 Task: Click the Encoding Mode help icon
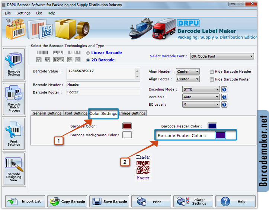click(224, 89)
